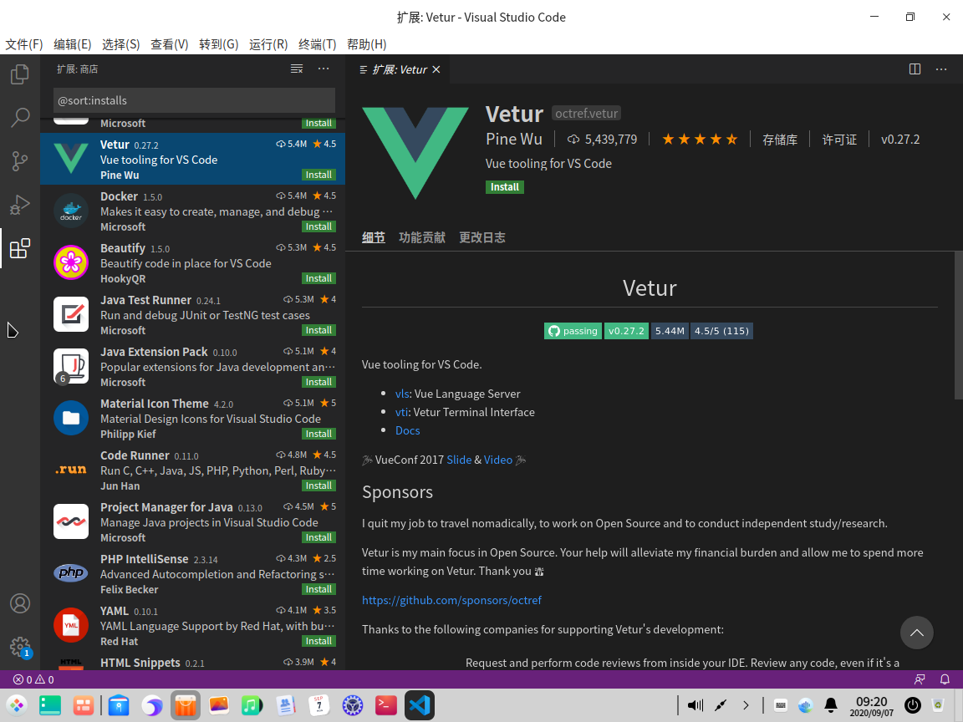Open 选择(S) menu

tap(121, 44)
